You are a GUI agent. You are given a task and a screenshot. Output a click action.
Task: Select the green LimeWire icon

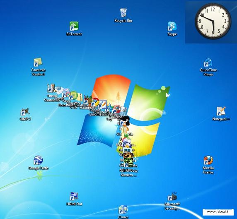(x=74, y=95)
